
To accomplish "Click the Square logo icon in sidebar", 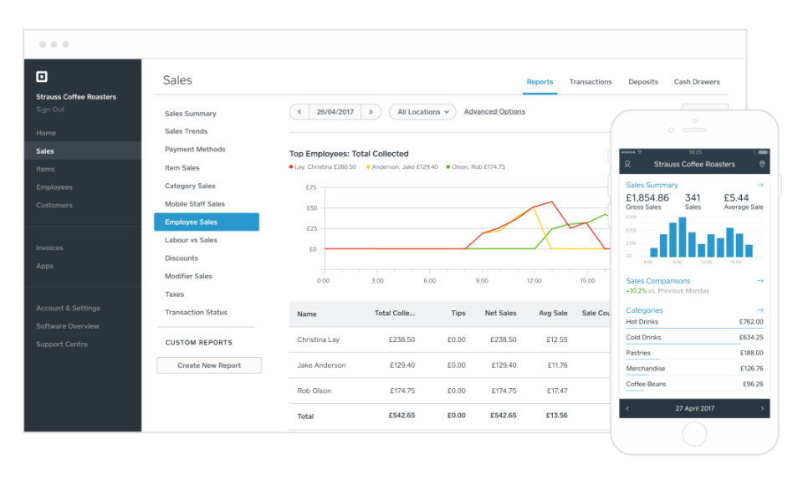I will point(42,77).
